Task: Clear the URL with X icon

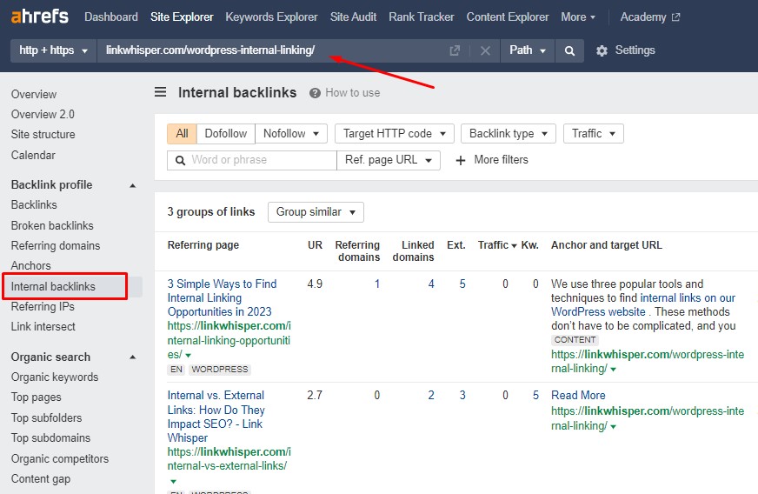Action: click(485, 50)
